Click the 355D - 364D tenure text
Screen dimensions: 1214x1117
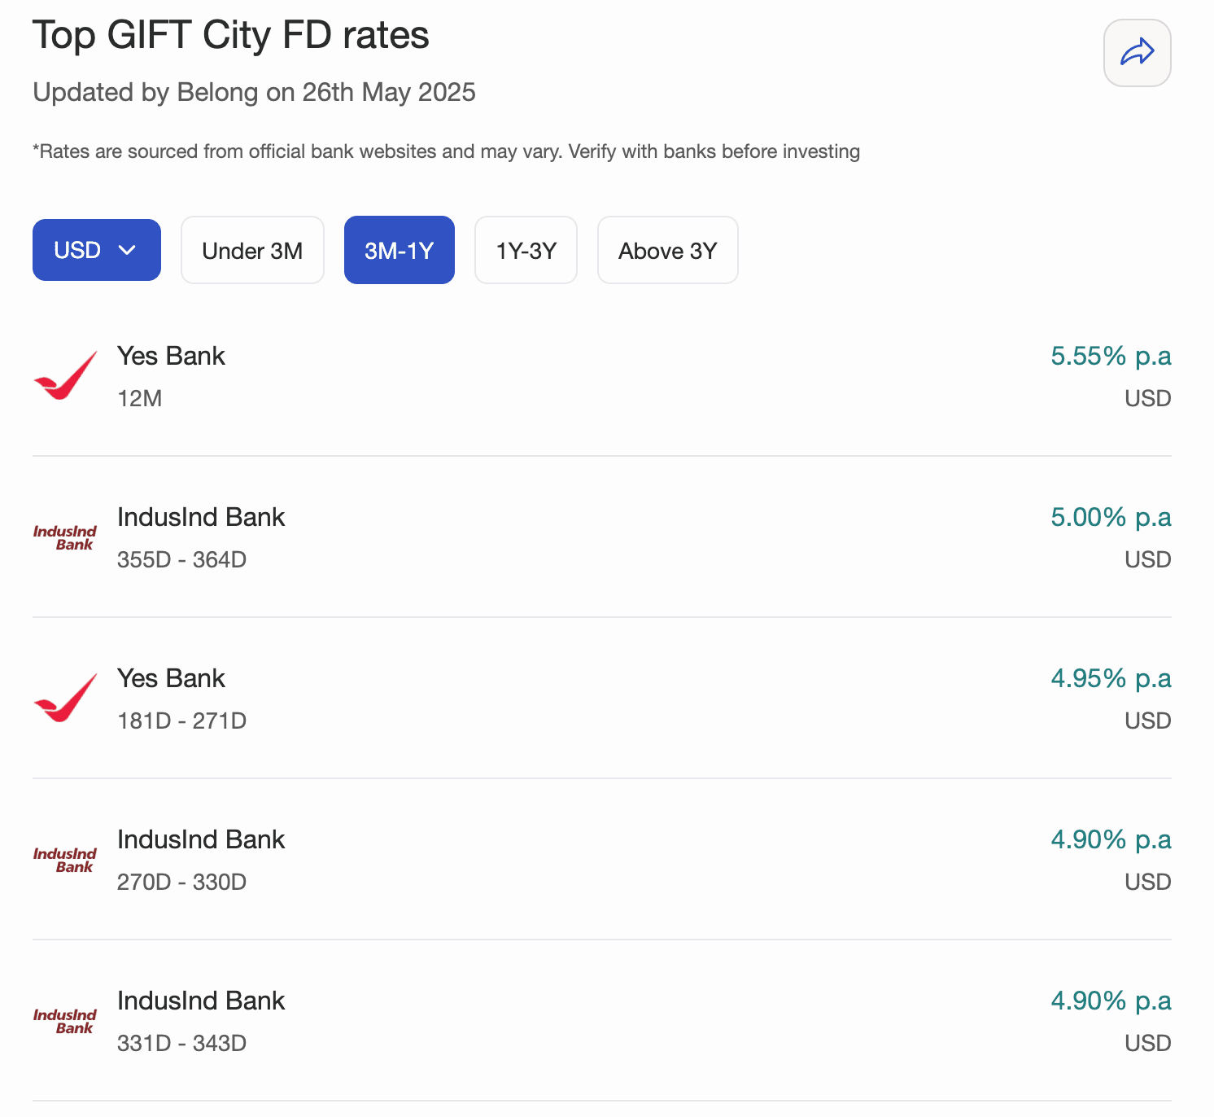point(181,559)
